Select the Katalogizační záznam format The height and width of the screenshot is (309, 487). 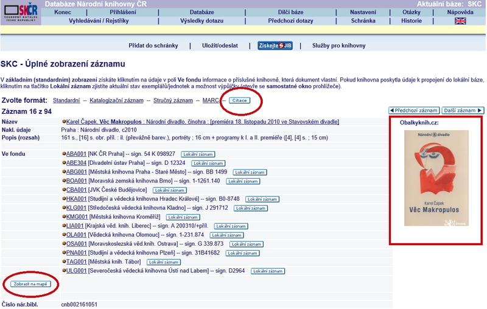(x=116, y=100)
